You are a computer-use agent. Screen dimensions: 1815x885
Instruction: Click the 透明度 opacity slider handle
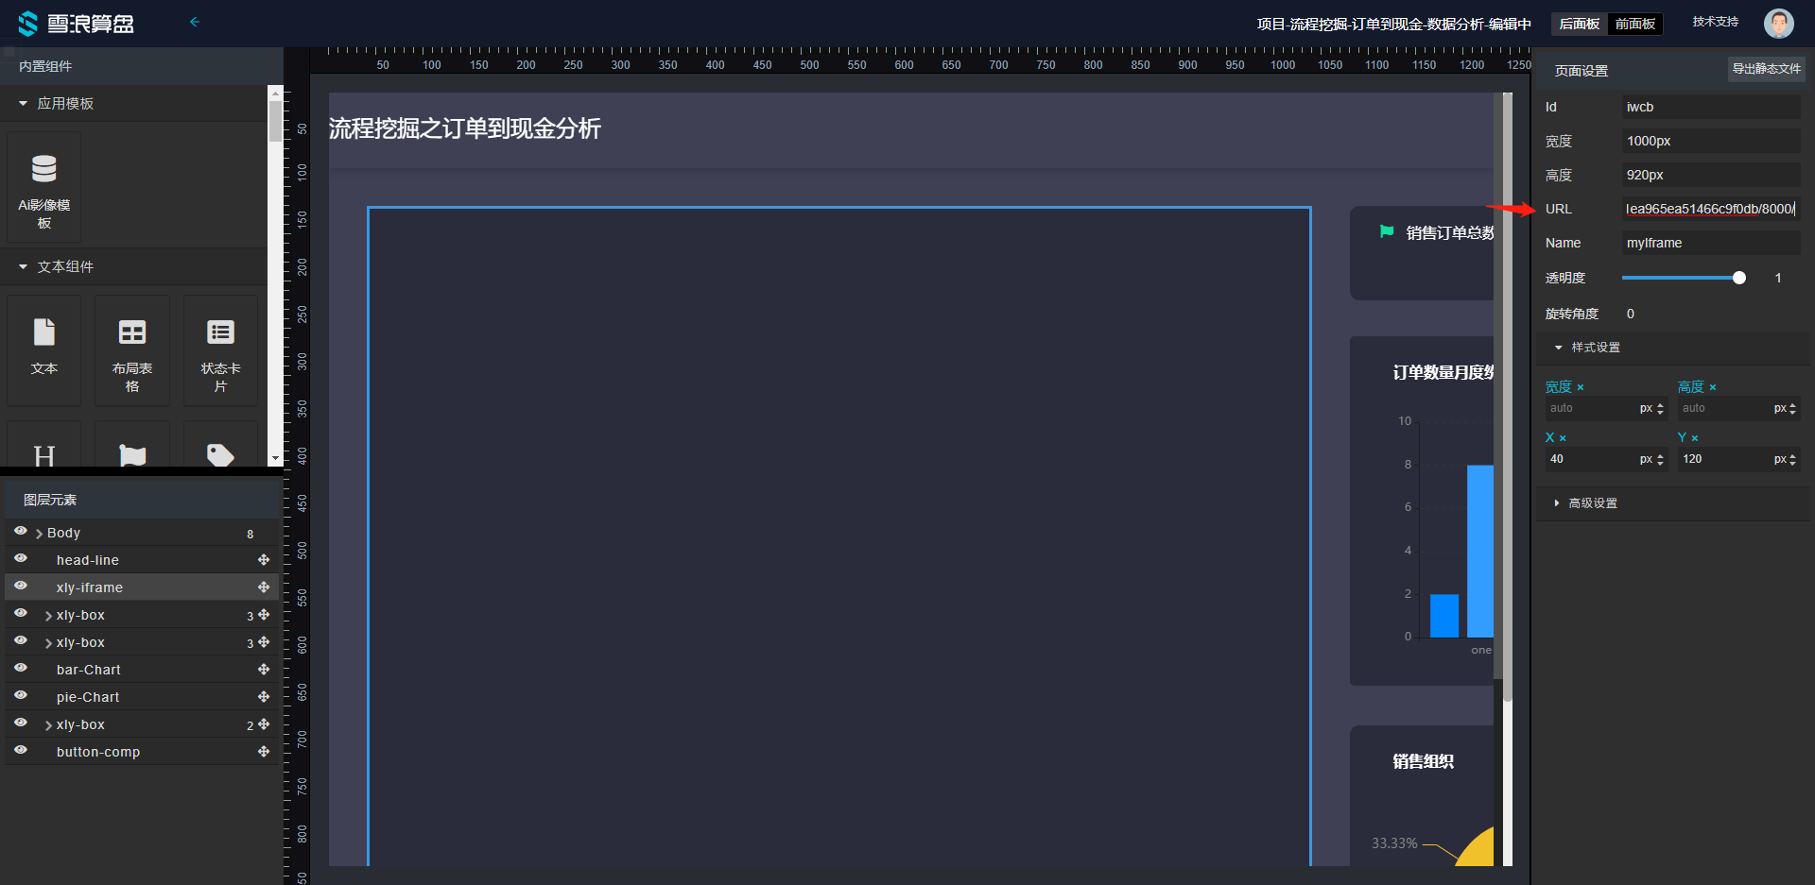tap(1738, 278)
